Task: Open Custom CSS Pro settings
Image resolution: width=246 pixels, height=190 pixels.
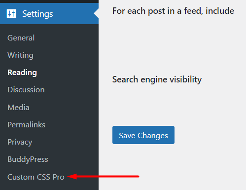Action: coord(36,177)
